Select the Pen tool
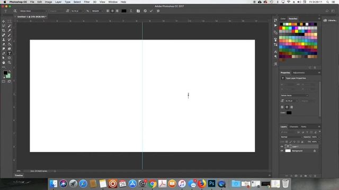The image size is (339, 190). coord(4,53)
